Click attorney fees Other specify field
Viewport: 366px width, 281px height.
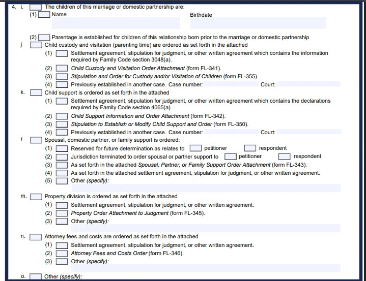click(206, 268)
